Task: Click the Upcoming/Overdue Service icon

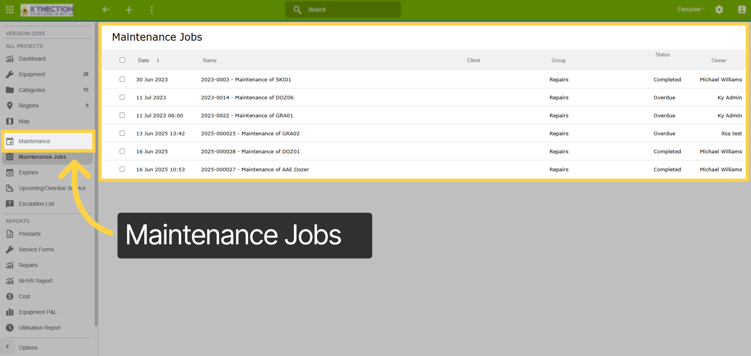Action: (x=10, y=188)
